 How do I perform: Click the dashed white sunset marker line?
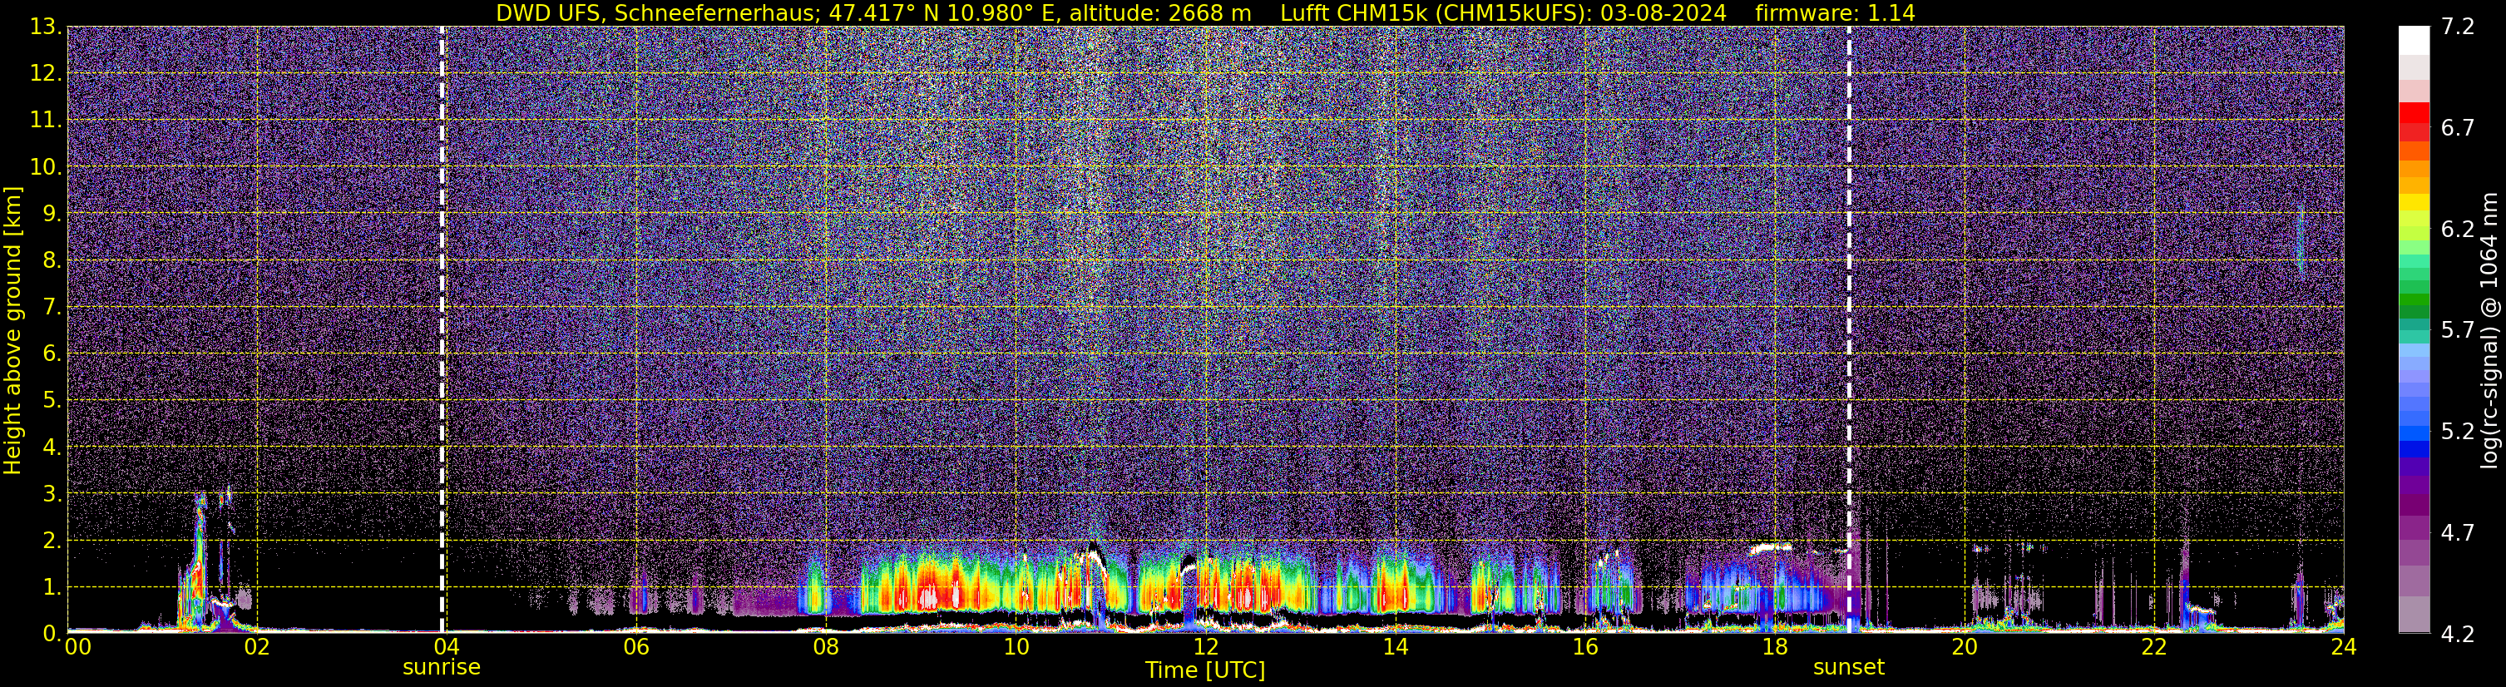click(x=1848, y=330)
